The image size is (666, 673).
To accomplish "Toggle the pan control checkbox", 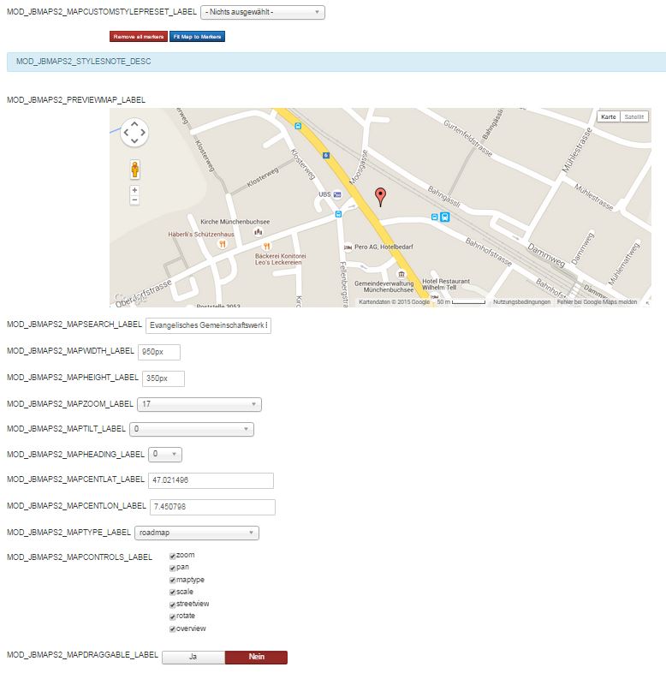I will [x=173, y=569].
